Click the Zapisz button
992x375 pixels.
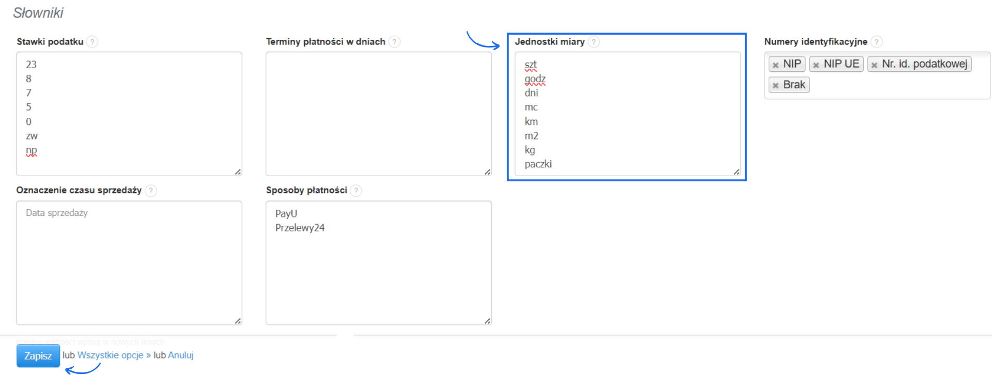(38, 356)
